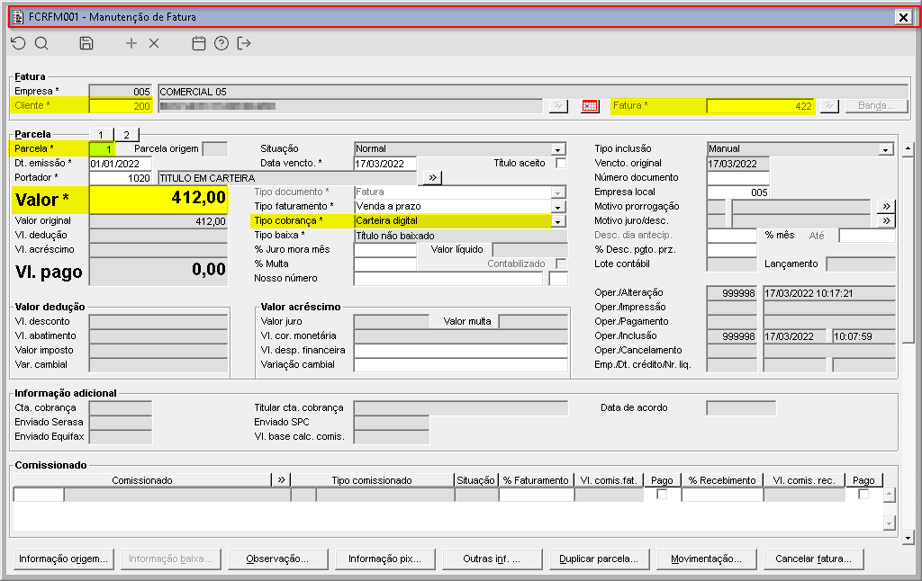Open the Tipo cobrança Carteira digital dropdown
This screenshot has width=922, height=581.
click(558, 221)
